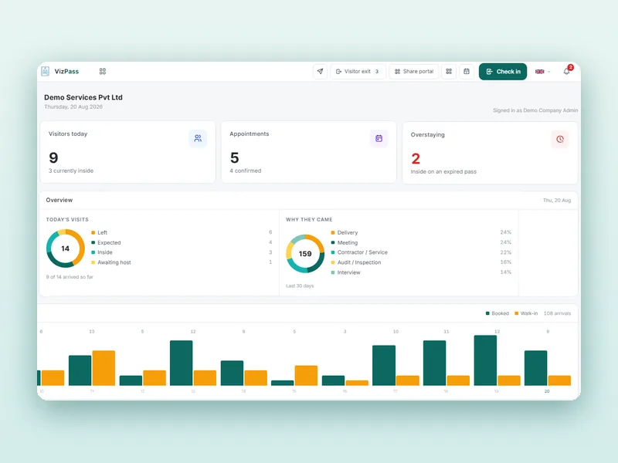Click the Appointments count 5
This screenshot has width=618, height=463.
click(x=235, y=158)
